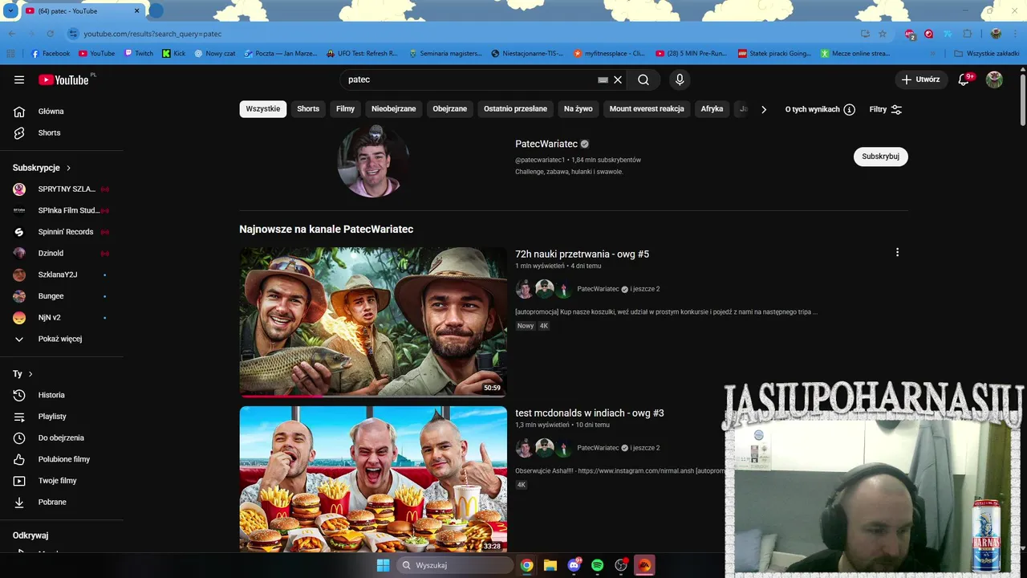Open the Kick bookmark

click(173, 54)
